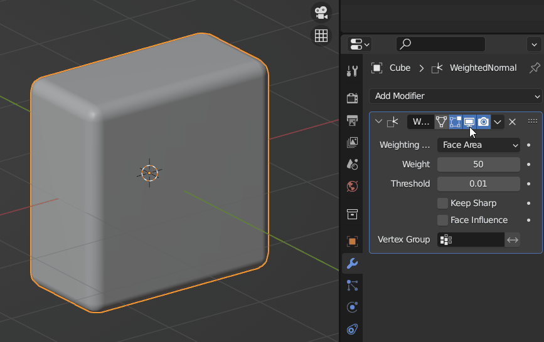Toggle modifier render visibility camera icon
This screenshot has width=544, height=342.
[x=483, y=122]
